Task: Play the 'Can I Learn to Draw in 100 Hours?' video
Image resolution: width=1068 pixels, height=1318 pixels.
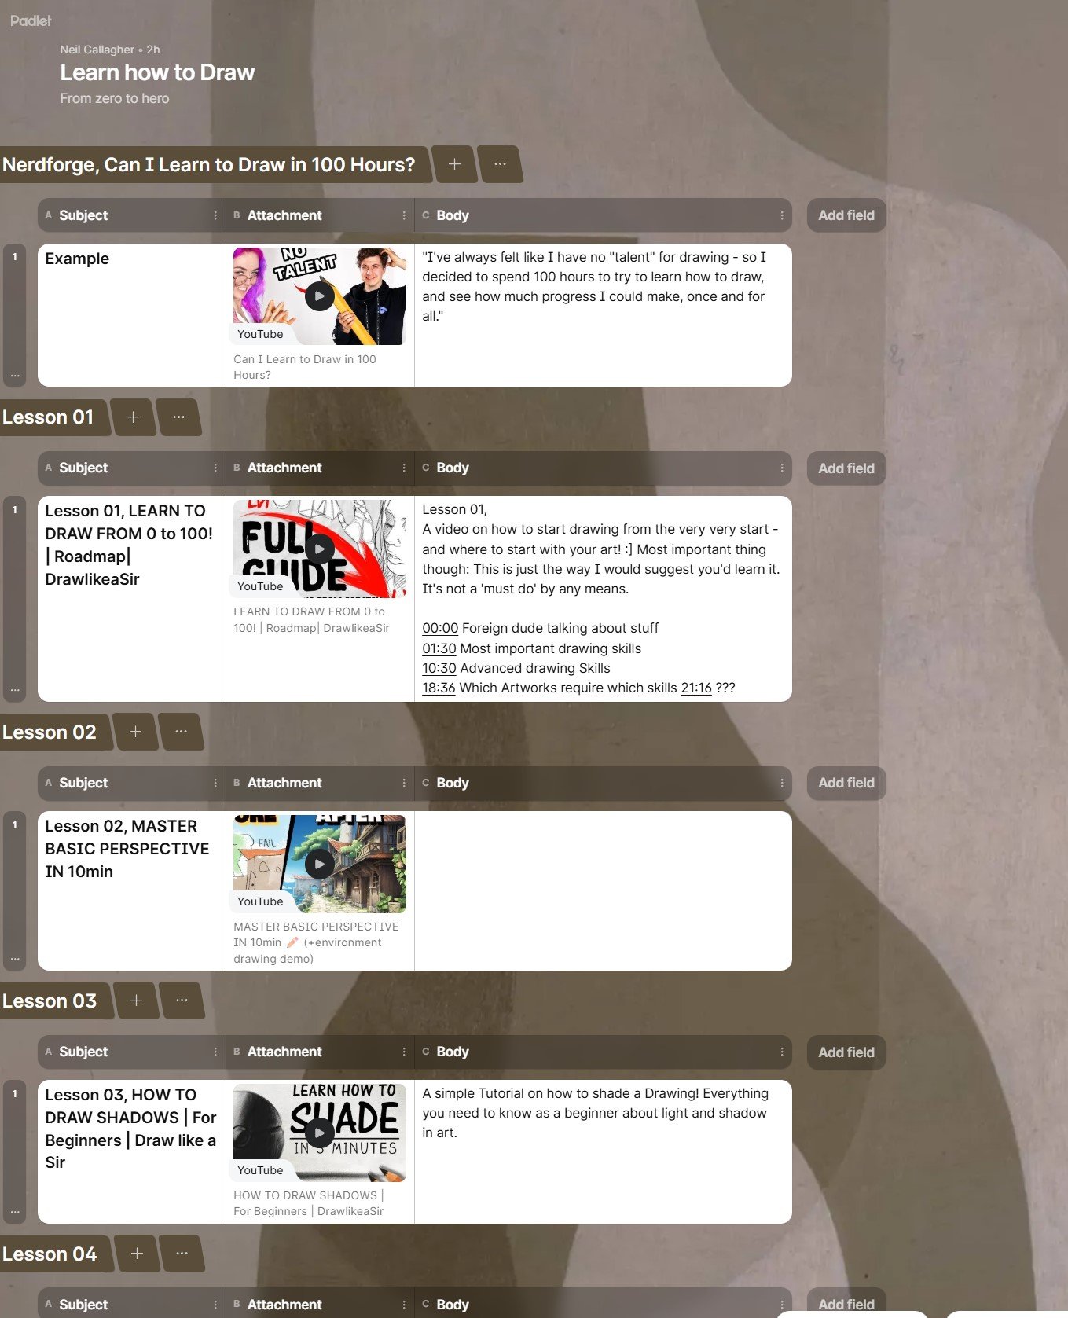Action: click(319, 296)
